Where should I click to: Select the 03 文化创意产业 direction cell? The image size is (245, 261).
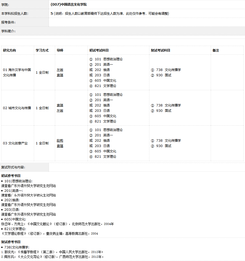pyautogui.click(x=15, y=143)
